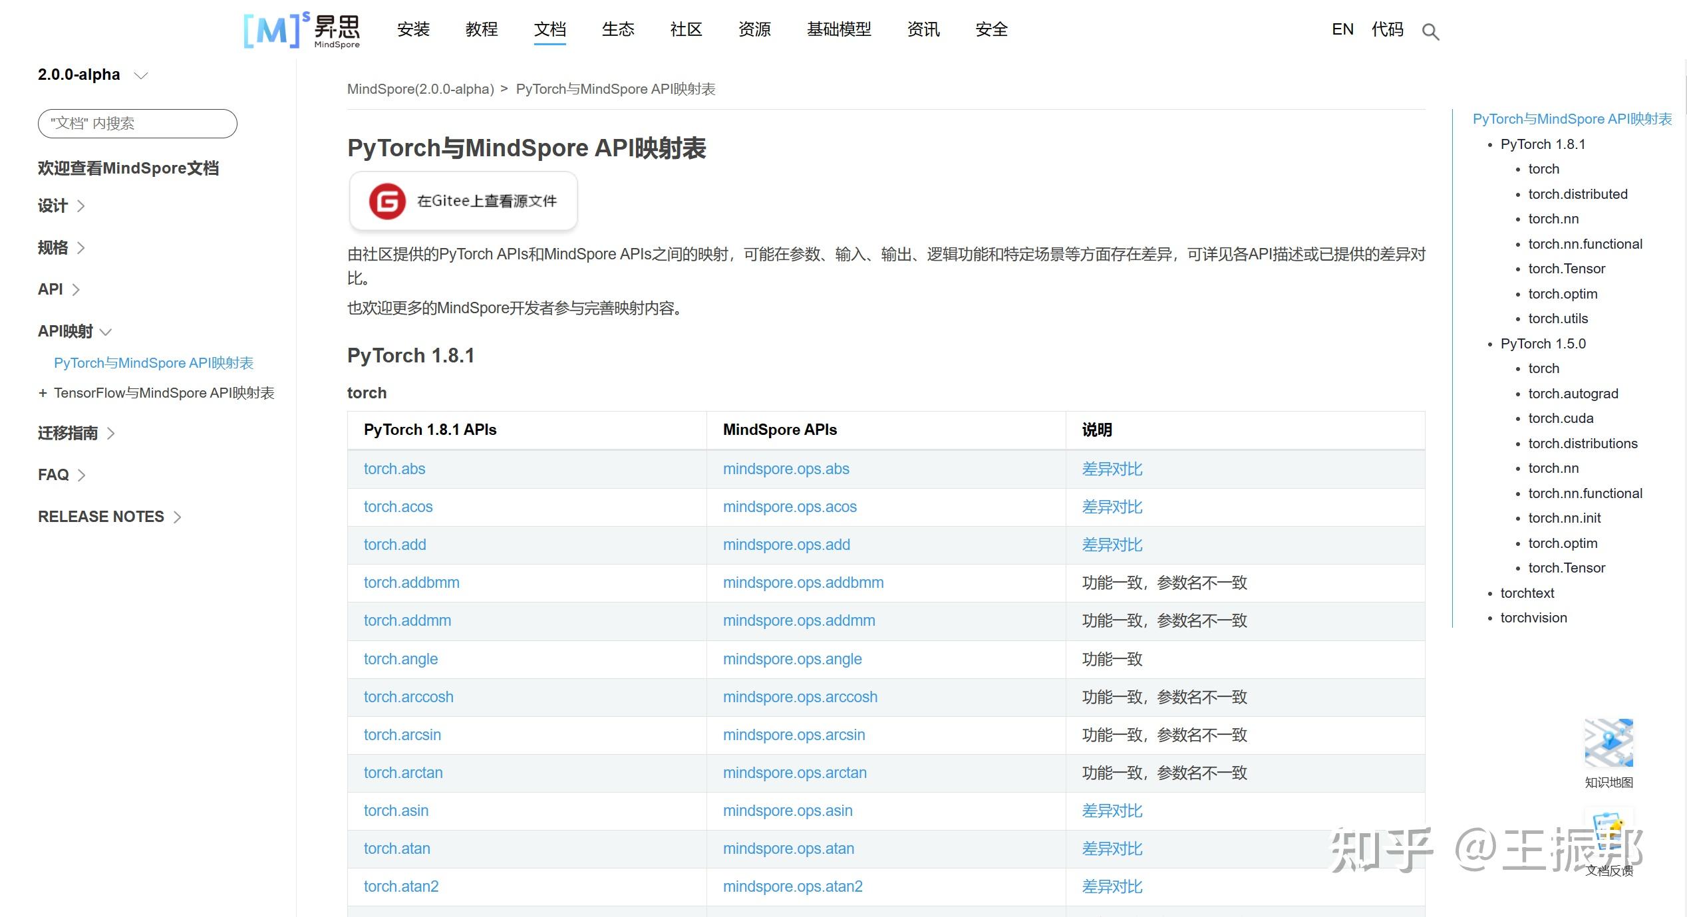Open the torch.abs API link
This screenshot has height=917, width=1687.
pyautogui.click(x=394, y=469)
